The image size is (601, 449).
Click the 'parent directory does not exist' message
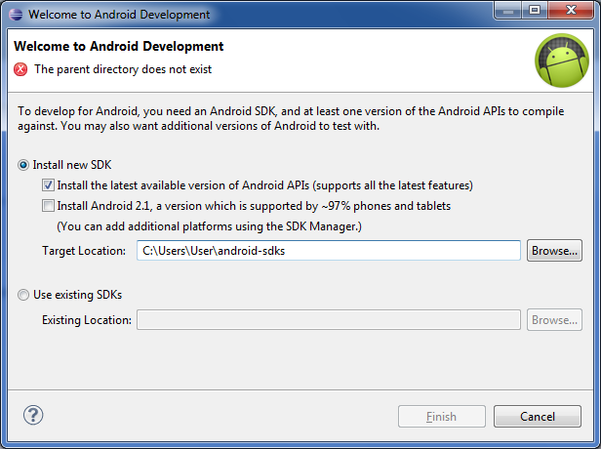click(123, 69)
